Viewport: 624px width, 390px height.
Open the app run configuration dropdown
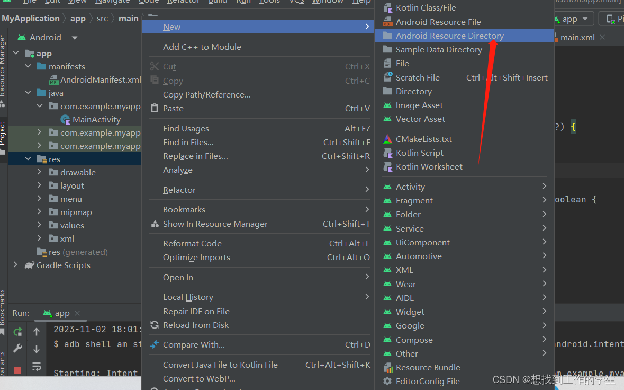[585, 19]
